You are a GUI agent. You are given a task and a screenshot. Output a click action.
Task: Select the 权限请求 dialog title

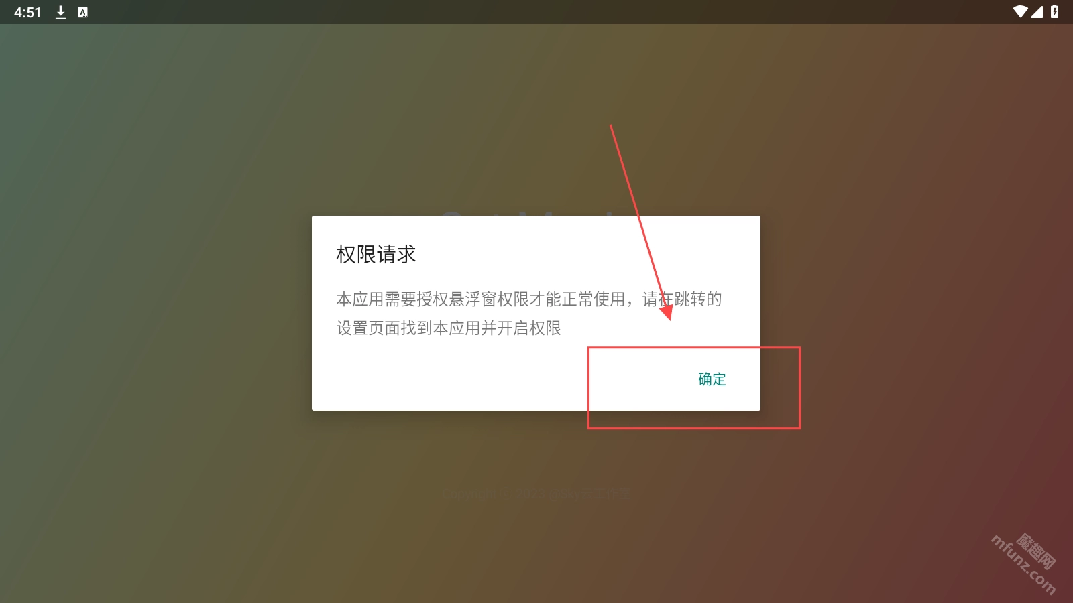[376, 255]
